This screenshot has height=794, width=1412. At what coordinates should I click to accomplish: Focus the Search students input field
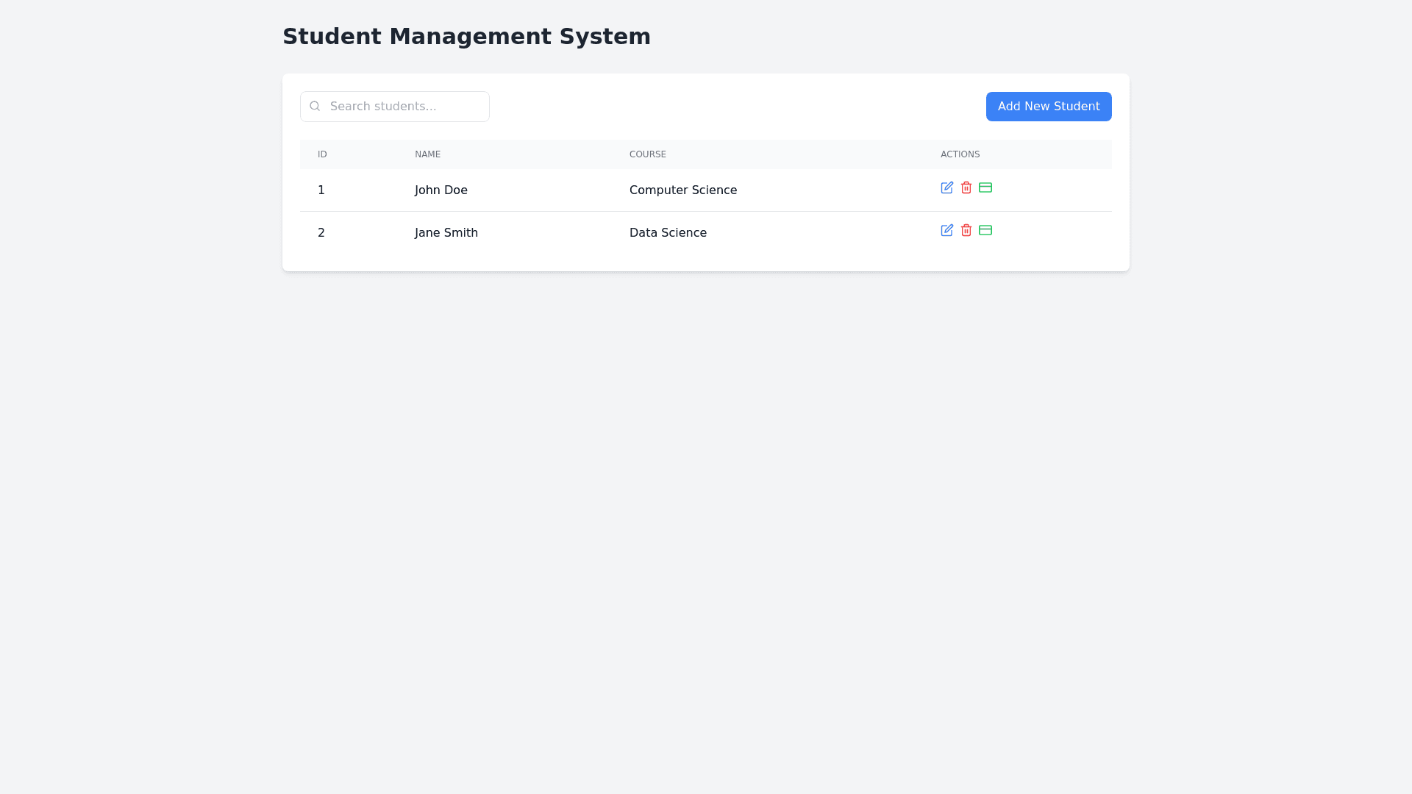(404, 107)
